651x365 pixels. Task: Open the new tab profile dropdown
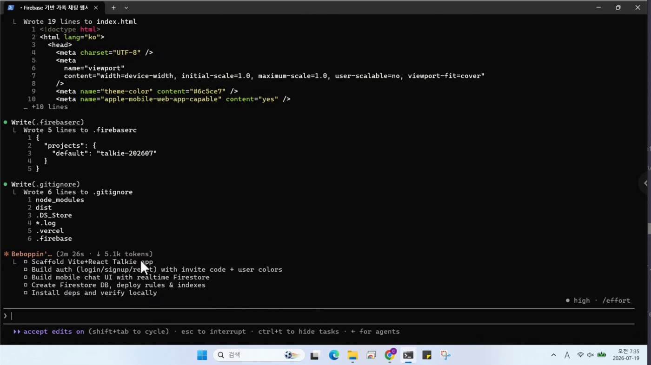click(126, 7)
